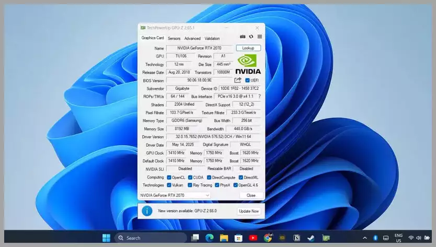Image resolution: width=436 pixels, height=247 pixels.
Task: Click the Release Date value Aug 20, 2018
Action: [x=179, y=72]
